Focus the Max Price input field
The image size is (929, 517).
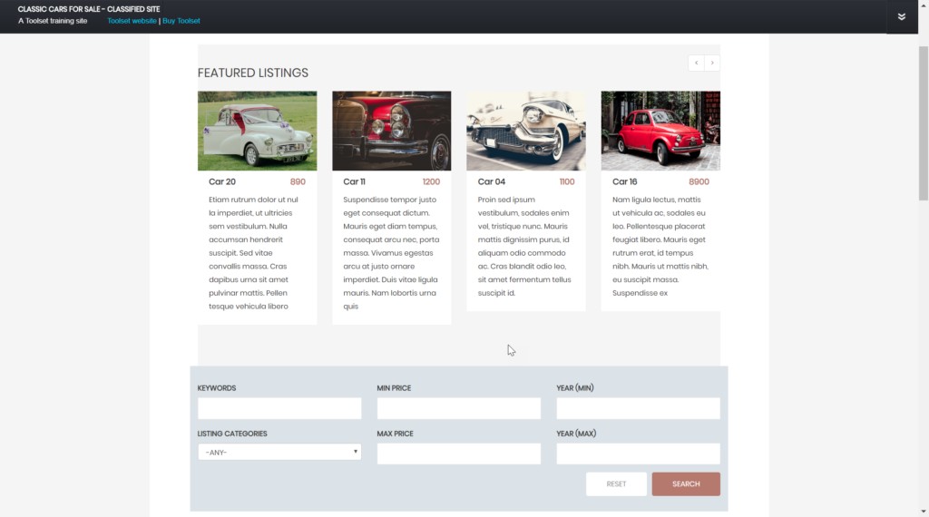point(459,454)
